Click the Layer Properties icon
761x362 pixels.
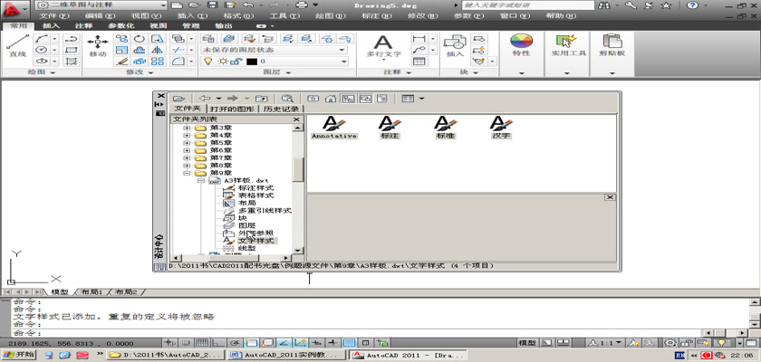[209, 39]
